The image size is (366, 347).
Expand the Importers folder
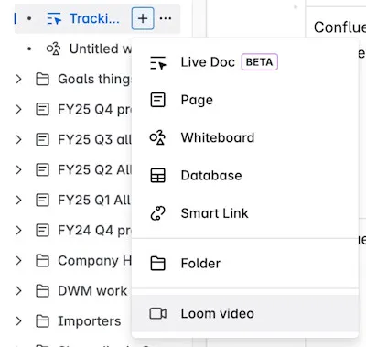(x=19, y=321)
